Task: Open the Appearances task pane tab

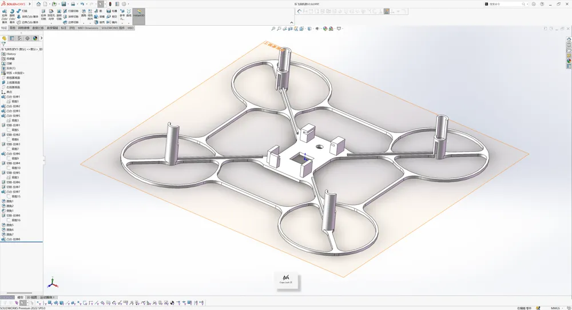Action: (569, 61)
